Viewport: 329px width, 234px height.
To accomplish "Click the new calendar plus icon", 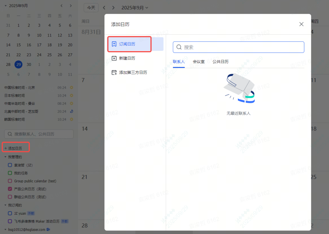I will click(114, 58).
